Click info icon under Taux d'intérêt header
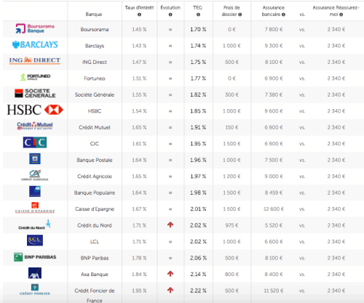 coord(139,15)
